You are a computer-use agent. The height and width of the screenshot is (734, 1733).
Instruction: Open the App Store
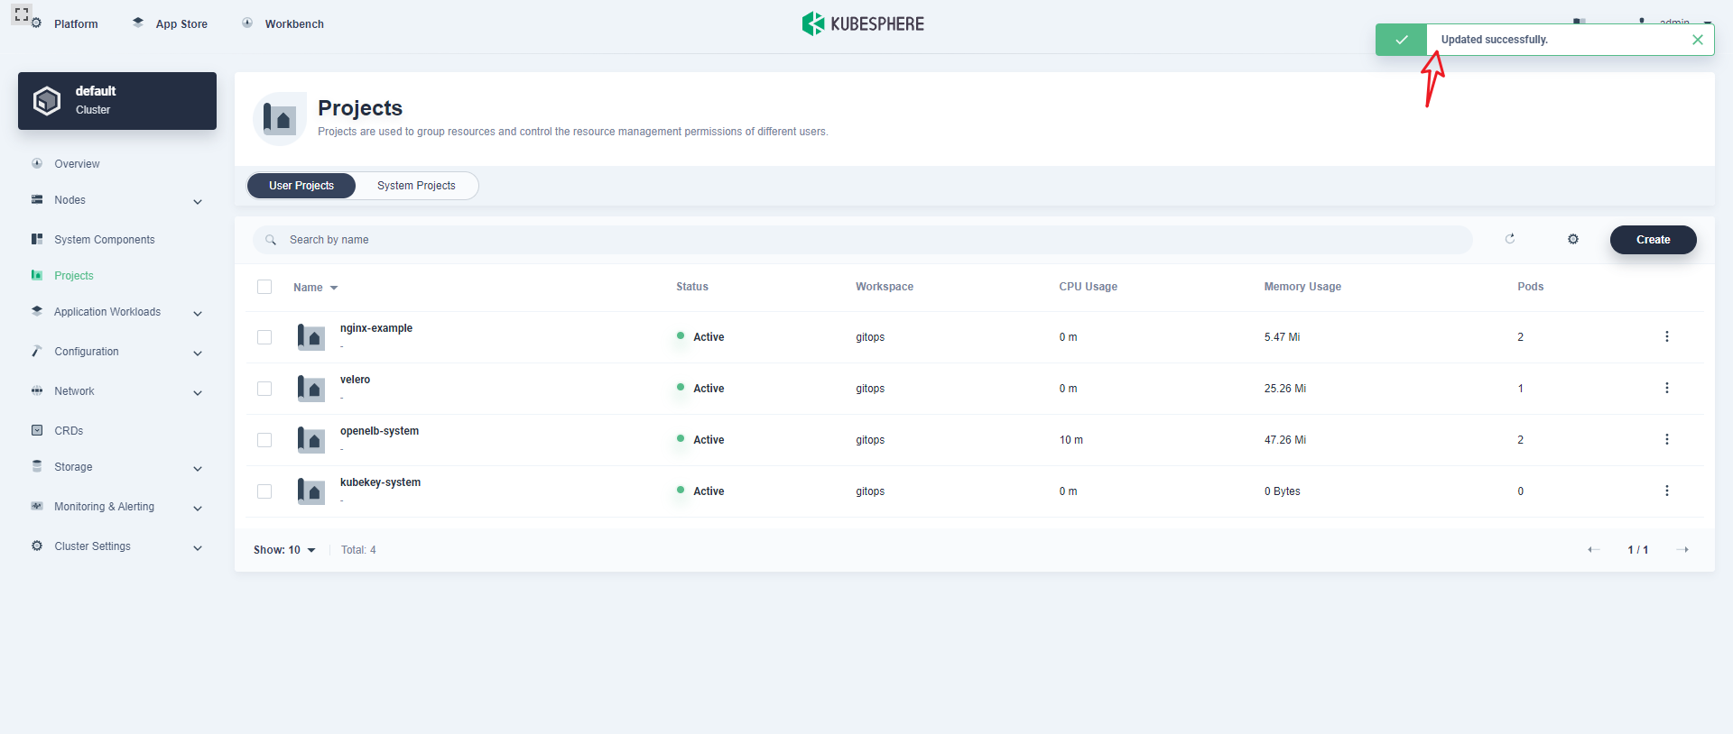(181, 24)
